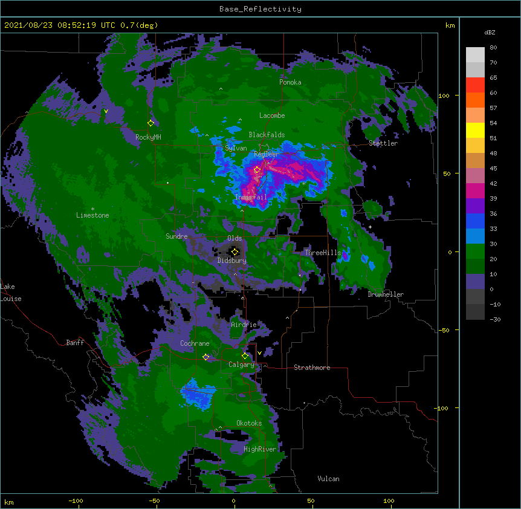Click the Base_Reflectivity title text
The height and width of the screenshot is (509, 521).
(x=260, y=9)
